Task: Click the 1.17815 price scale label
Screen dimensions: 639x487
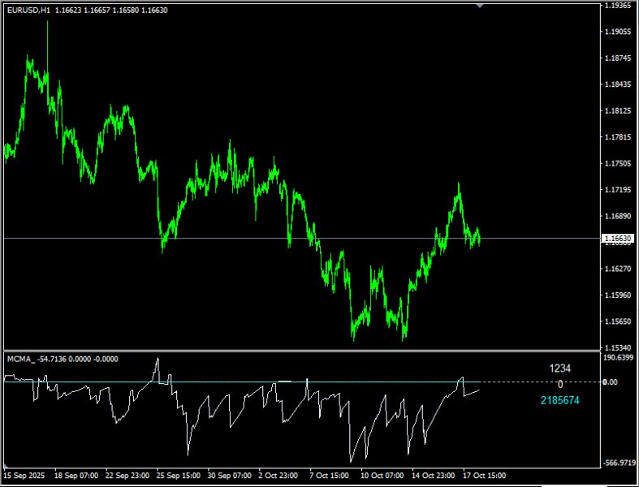Action: point(618,137)
